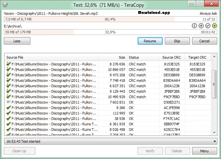This screenshot has height=159, width=221.
Task: Click the checkmark icon of the 6 361 935 row
Action: click(9, 124)
